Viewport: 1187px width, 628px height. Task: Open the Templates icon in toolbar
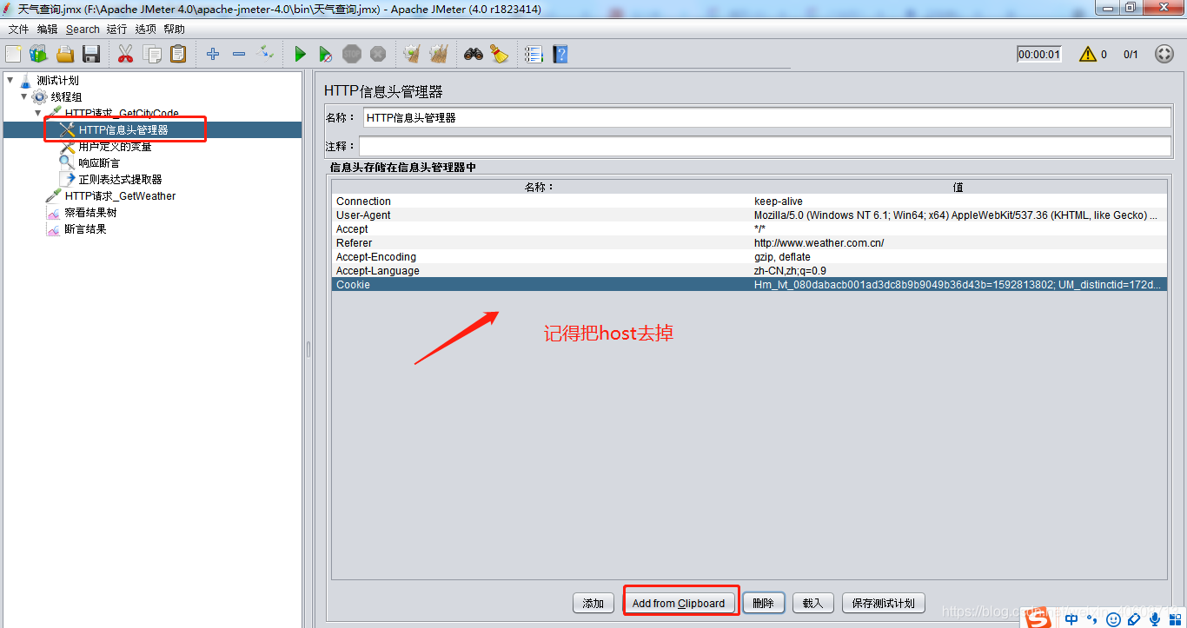point(38,54)
